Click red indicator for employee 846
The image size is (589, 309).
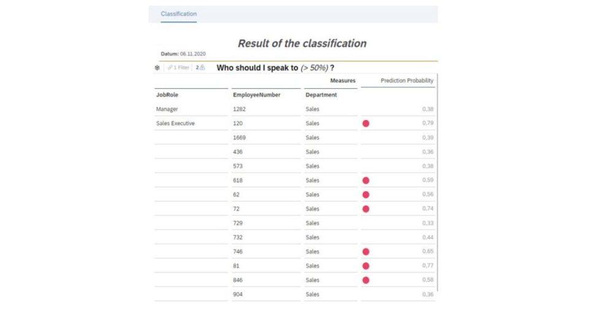point(366,280)
